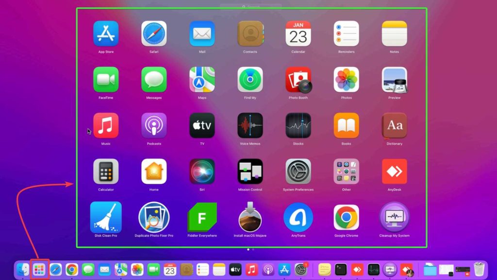Open Contacts from the Dock
Screen dimensions: 497x280
(186, 270)
